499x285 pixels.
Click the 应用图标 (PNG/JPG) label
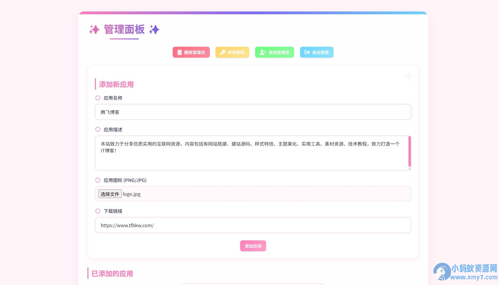(x=125, y=180)
